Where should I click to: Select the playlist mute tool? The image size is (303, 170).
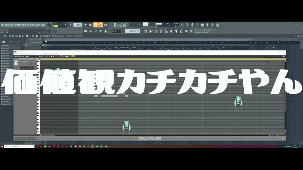20,36
